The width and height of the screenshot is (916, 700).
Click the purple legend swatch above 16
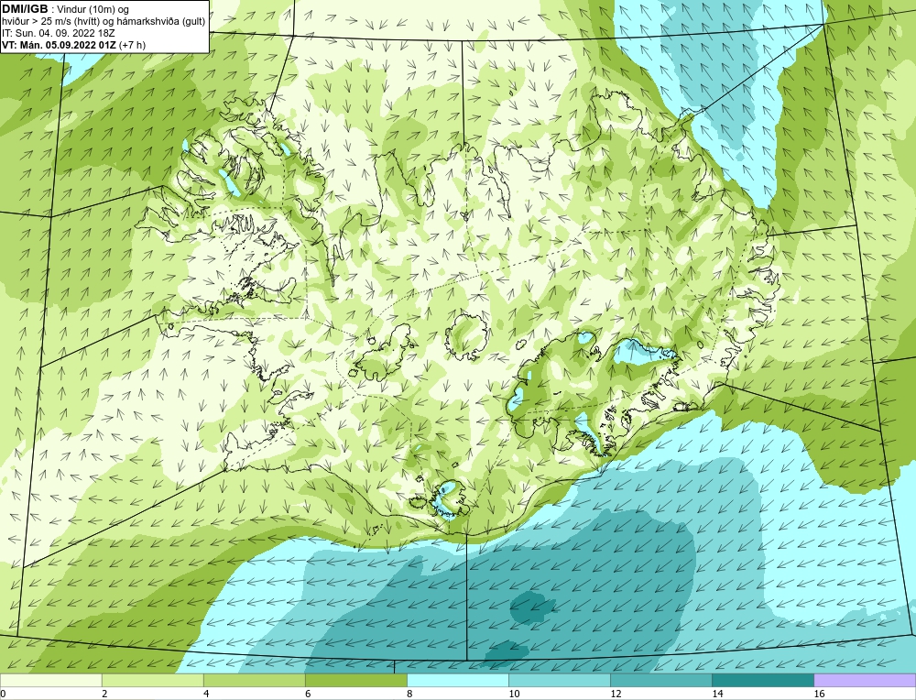pyautogui.click(x=865, y=680)
